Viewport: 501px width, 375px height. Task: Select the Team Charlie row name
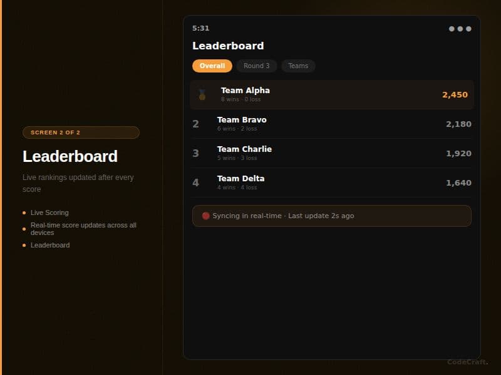click(x=244, y=149)
